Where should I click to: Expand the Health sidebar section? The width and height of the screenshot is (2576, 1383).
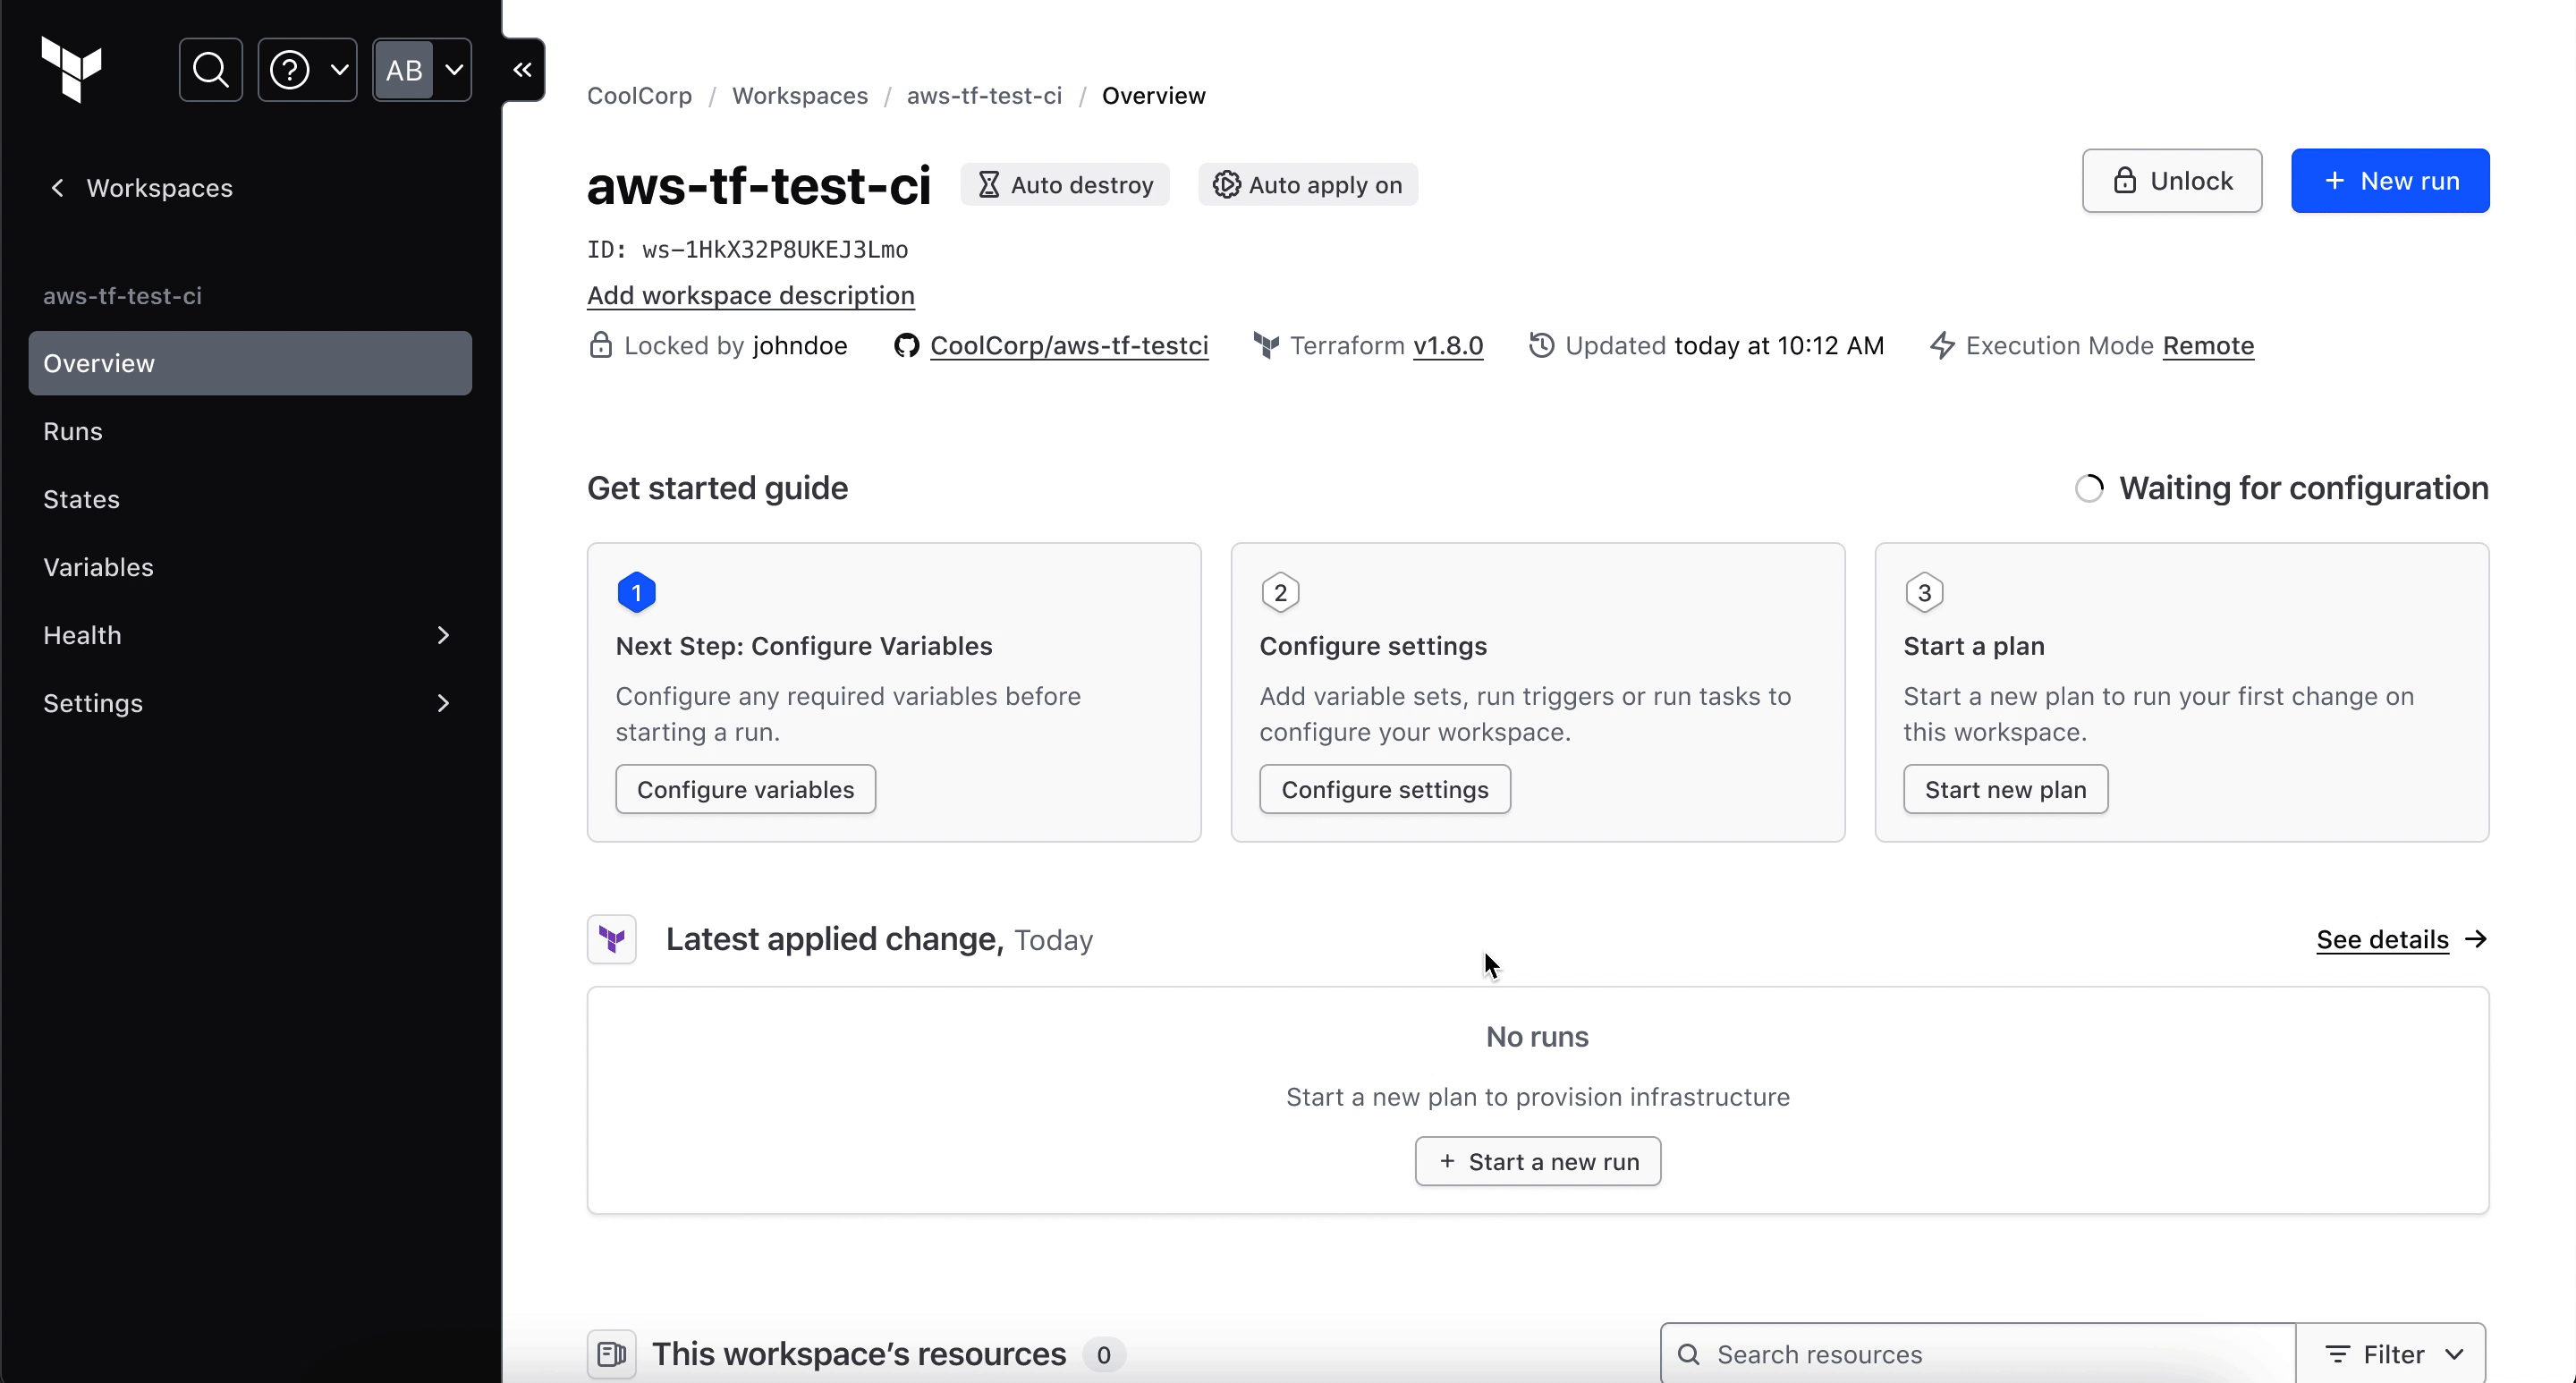click(x=249, y=635)
